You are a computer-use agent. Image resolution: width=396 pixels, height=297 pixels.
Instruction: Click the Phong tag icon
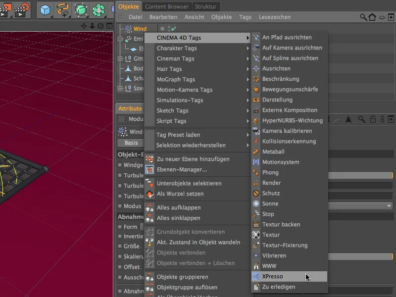[x=256, y=172]
